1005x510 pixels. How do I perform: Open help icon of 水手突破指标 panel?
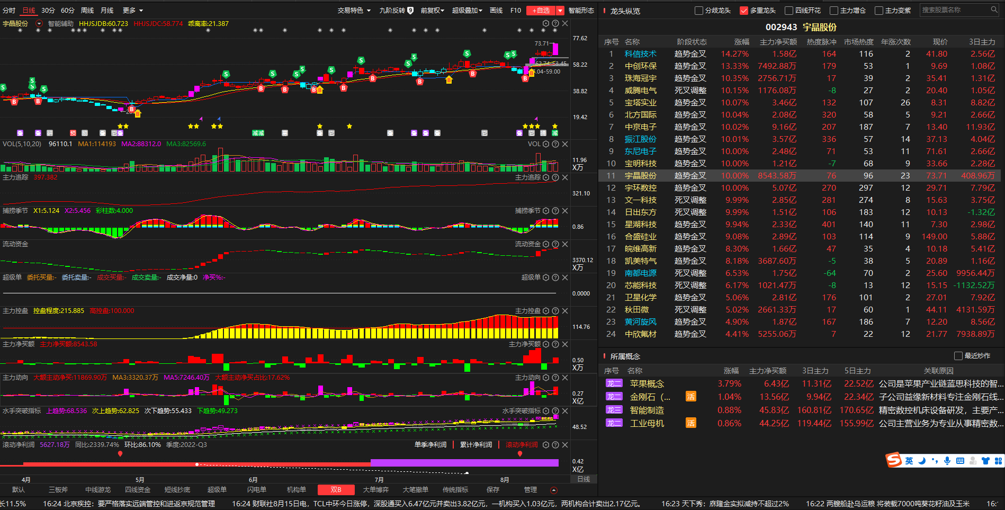[555, 411]
